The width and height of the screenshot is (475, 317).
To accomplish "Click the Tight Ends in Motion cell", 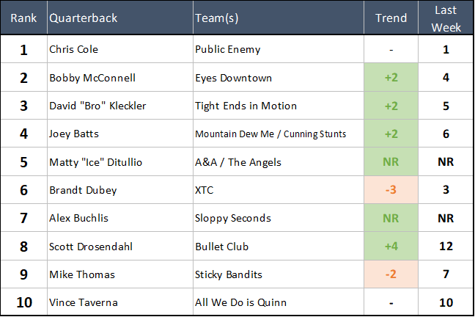I will pyautogui.click(x=246, y=106).
